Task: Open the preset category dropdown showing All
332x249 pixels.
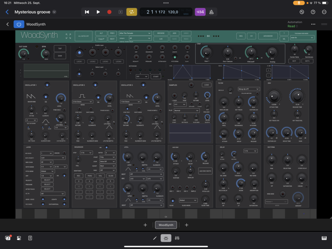Action: click(140, 38)
